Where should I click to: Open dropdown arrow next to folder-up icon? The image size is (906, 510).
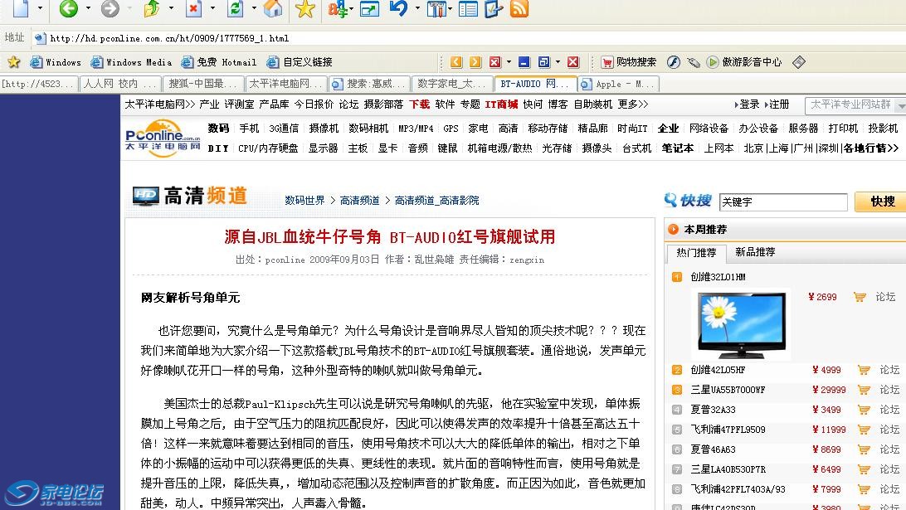[x=171, y=8]
